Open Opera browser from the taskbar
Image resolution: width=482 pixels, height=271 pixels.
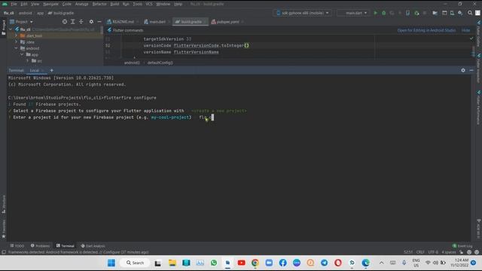pos(338,263)
